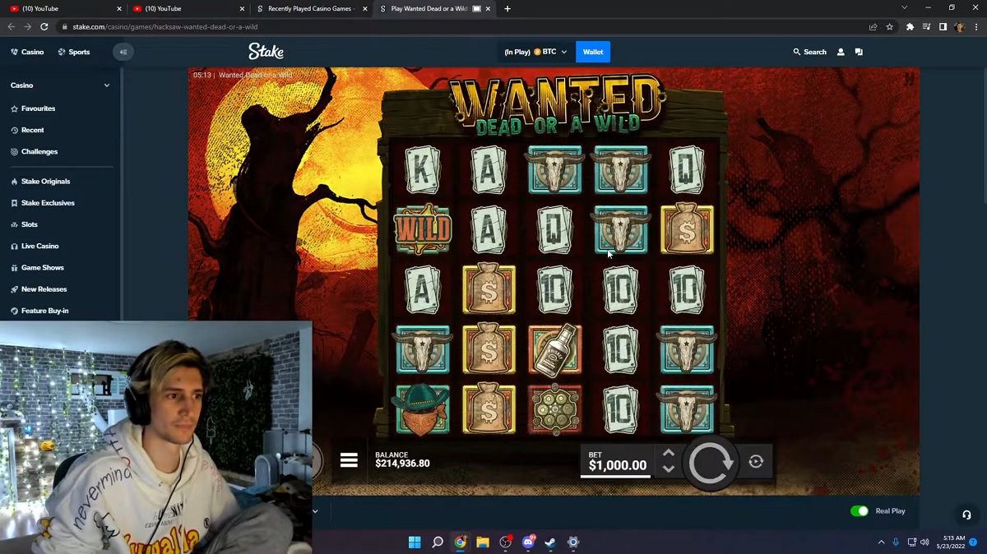
Task: Open the autoplay settings icon
Action: (x=756, y=462)
